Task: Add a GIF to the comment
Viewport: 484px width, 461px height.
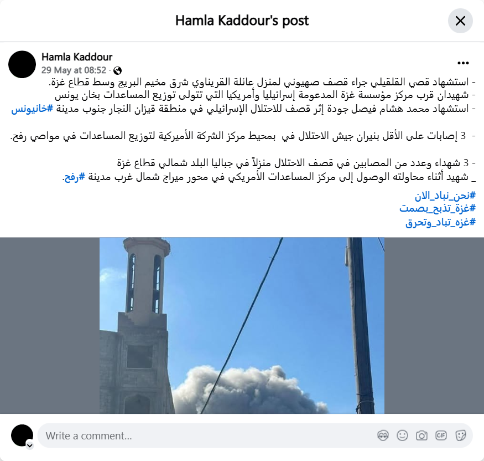Action: tap(441, 436)
